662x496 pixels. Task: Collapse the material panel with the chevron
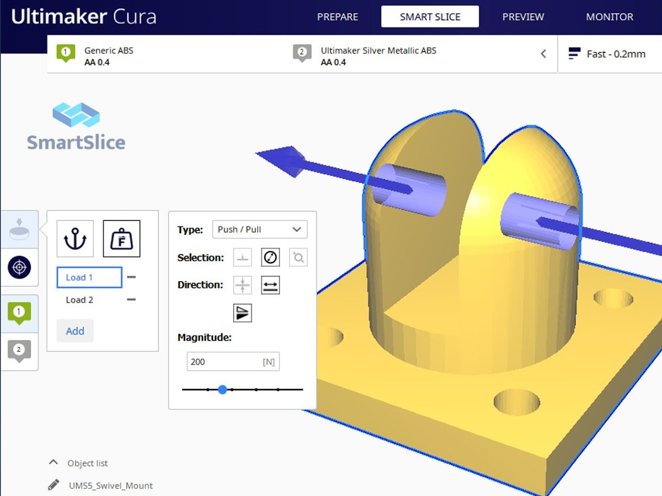(x=543, y=53)
